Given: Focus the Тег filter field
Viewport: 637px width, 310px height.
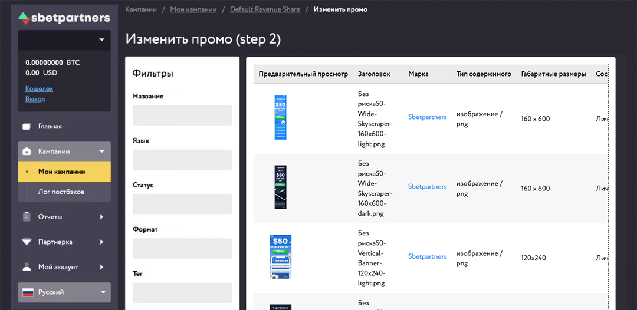Looking at the screenshot, I should tap(182, 292).
